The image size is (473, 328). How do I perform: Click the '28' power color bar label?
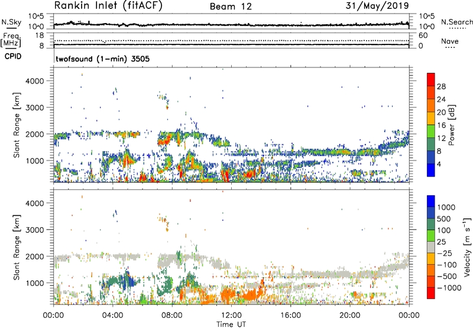pyautogui.click(x=441, y=86)
